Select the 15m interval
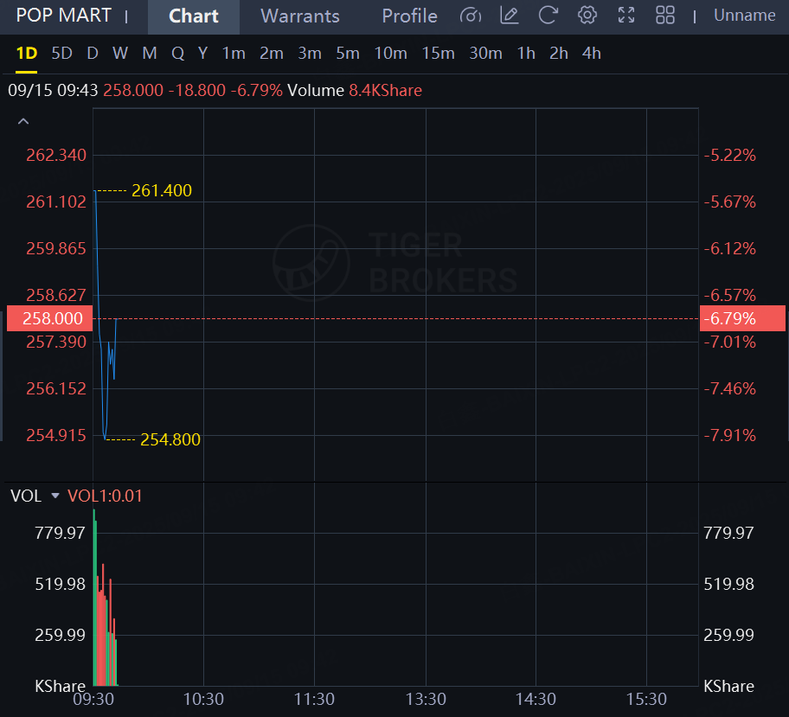Image resolution: width=789 pixels, height=717 pixels. [x=439, y=54]
